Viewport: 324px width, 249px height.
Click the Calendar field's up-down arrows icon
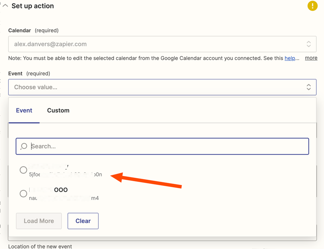308,44
